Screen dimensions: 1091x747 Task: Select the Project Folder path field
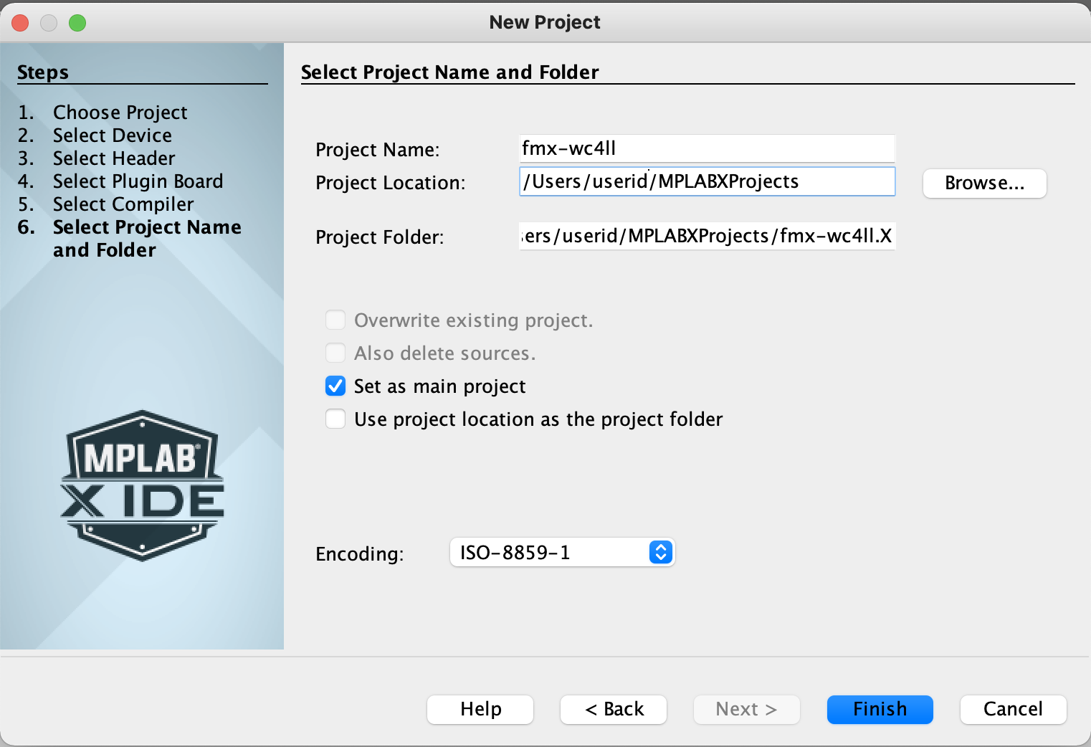706,237
